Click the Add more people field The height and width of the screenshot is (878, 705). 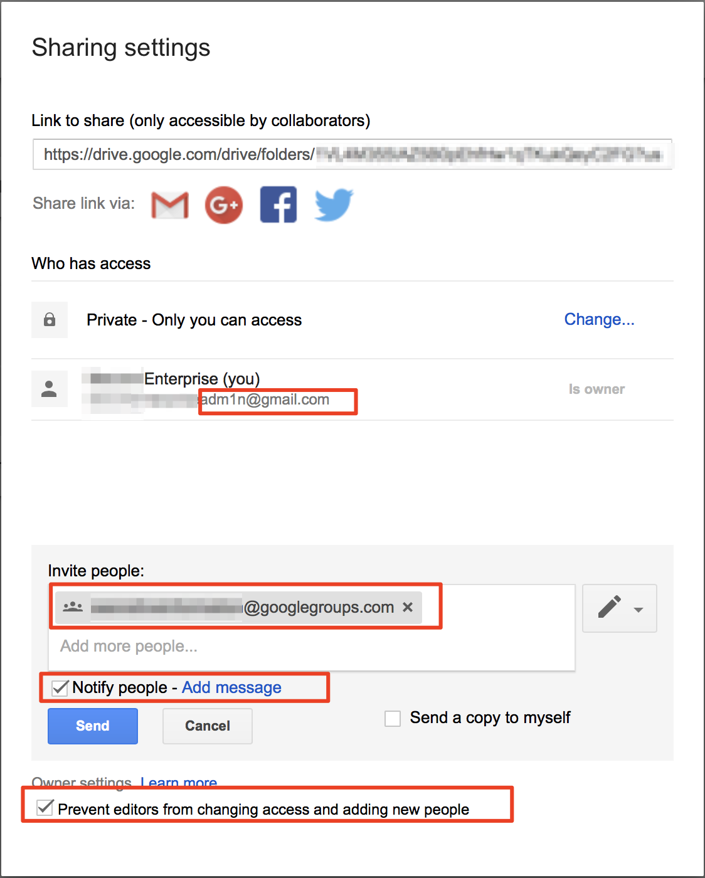pos(310,647)
